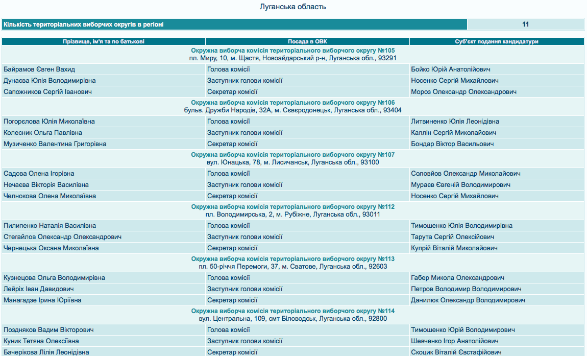Select nominator Мураєв Євгеній Володимирович
This screenshot has height=356, width=587.
pyautogui.click(x=460, y=185)
